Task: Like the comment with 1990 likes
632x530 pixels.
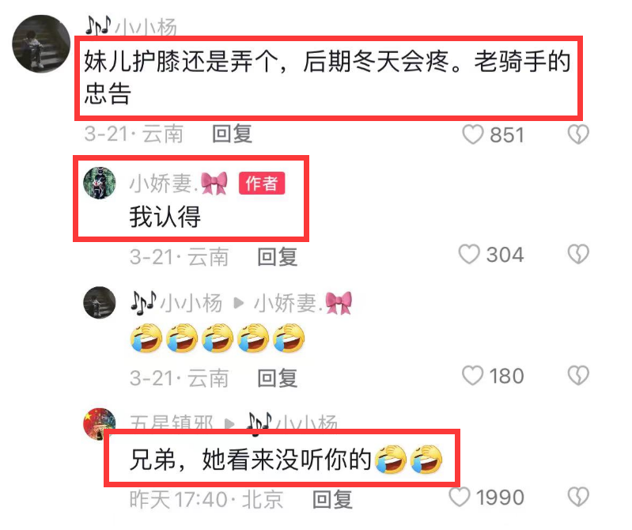Action: [460, 497]
